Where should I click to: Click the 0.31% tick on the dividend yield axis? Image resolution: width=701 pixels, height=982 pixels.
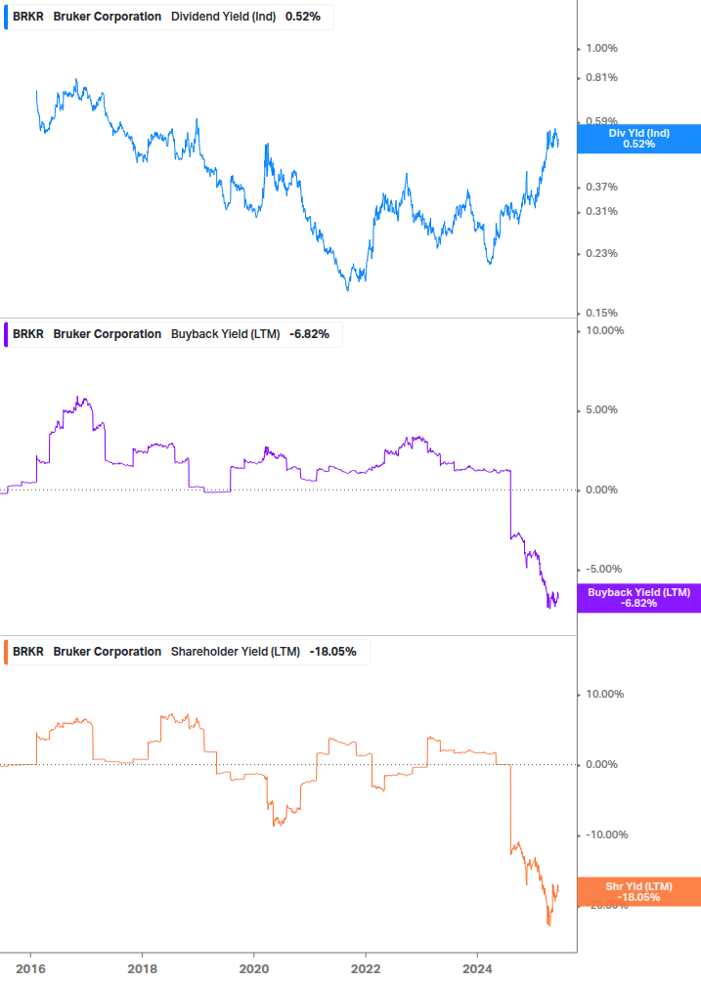pos(601,211)
